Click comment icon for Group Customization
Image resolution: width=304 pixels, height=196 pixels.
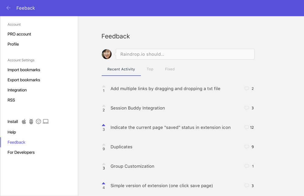[x=247, y=166]
